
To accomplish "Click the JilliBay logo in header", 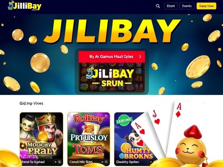I will pyautogui.click(x=25, y=6).
